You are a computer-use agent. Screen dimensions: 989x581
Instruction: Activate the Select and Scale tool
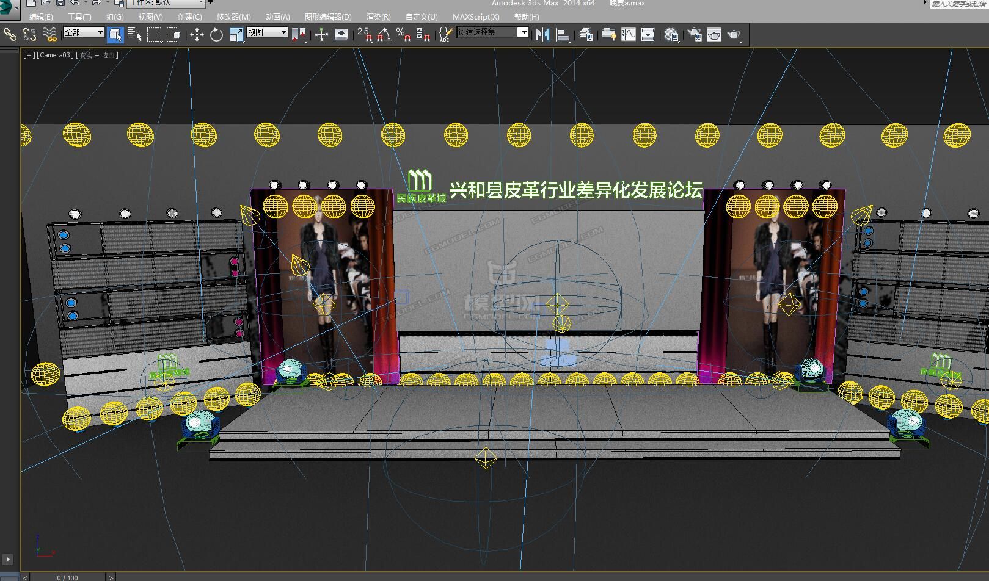click(x=236, y=35)
